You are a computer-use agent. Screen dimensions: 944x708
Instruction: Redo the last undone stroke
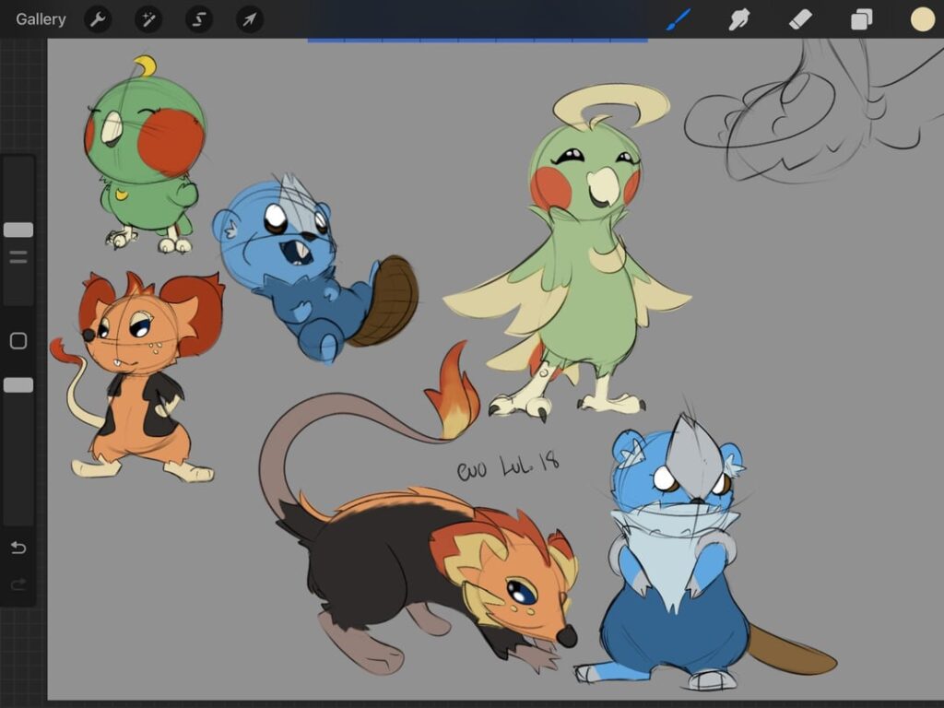click(18, 584)
